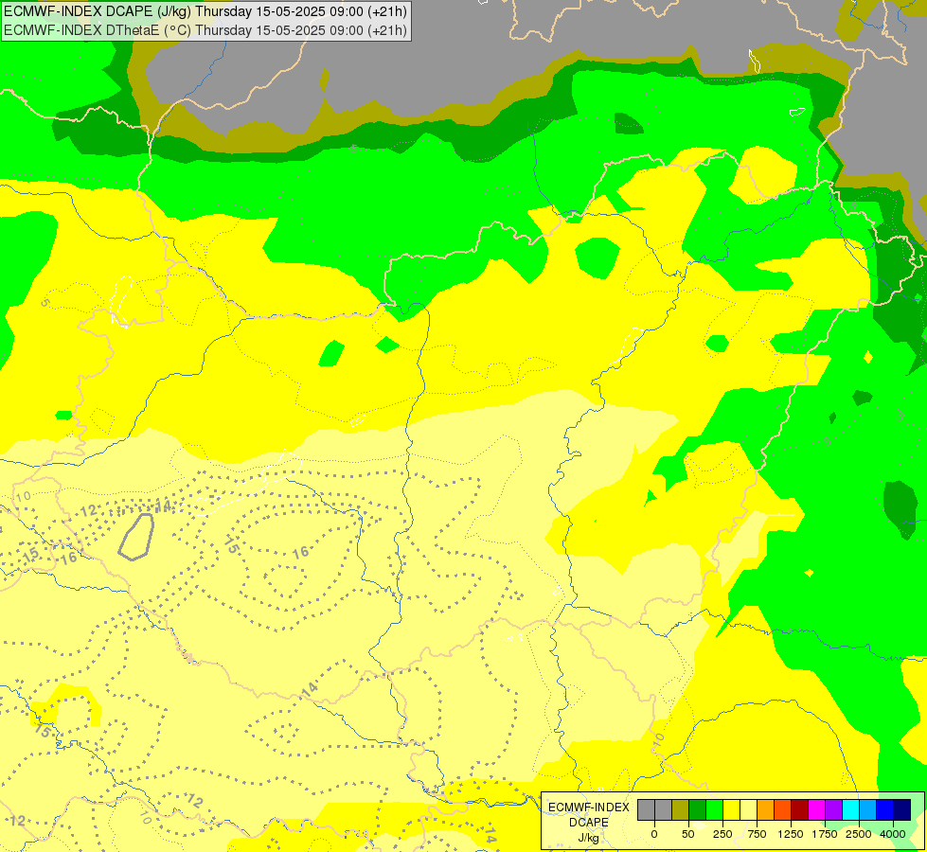Click the solid gray closed contour polygon
927x852 pixels.
click(136, 537)
